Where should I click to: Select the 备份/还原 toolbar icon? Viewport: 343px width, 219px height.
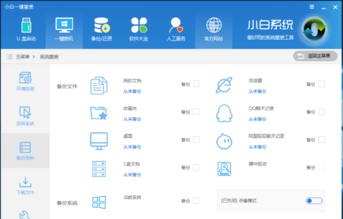tap(101, 29)
